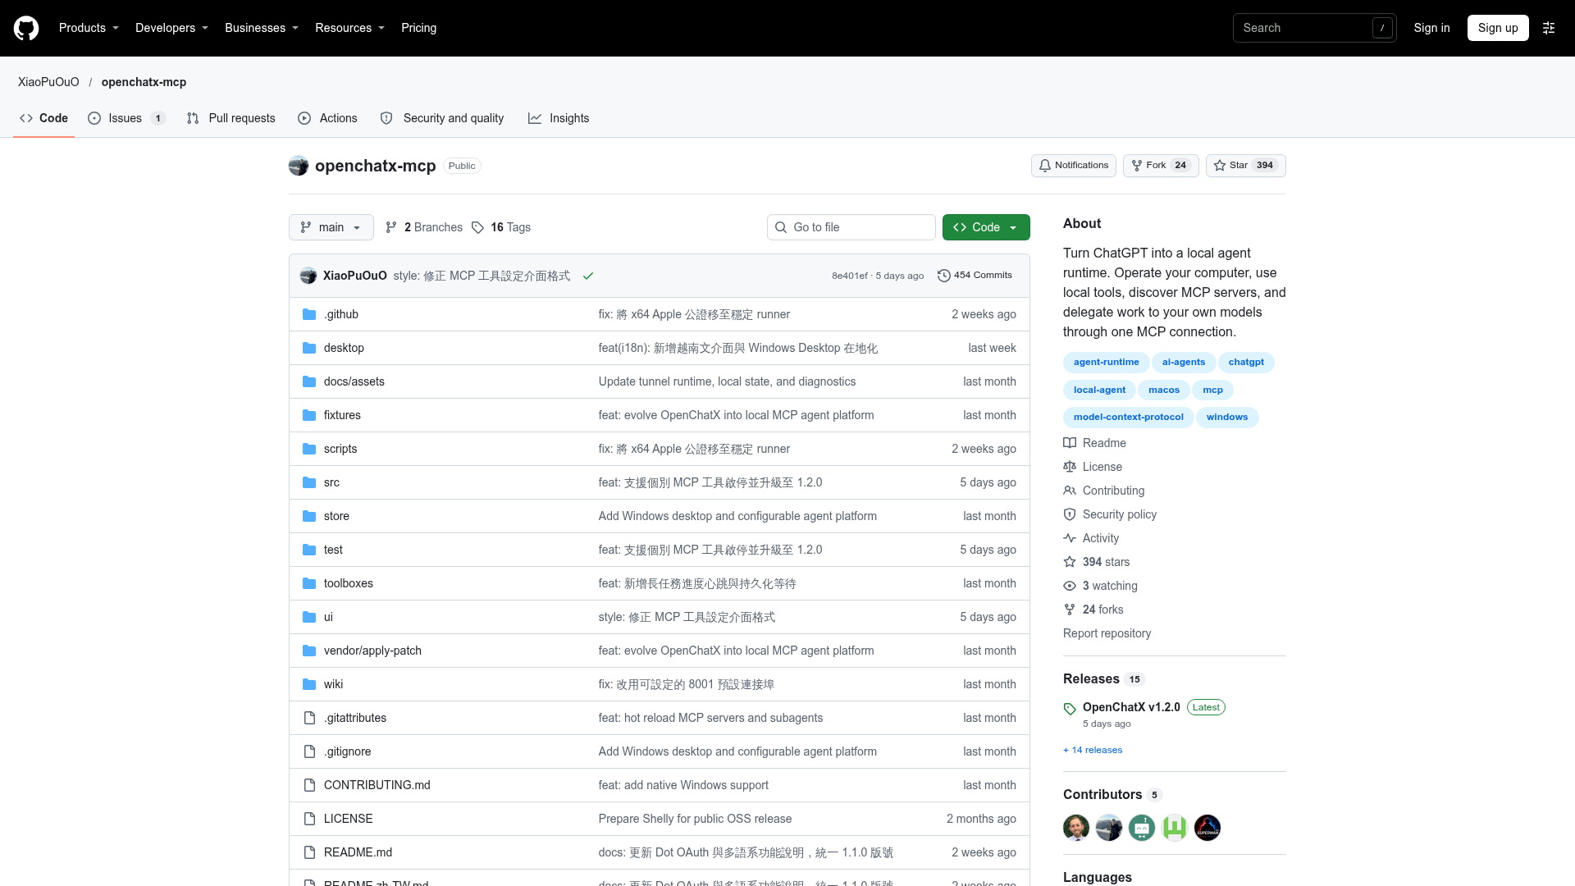
Task: View the 16 Tags list
Action: [x=501, y=227]
